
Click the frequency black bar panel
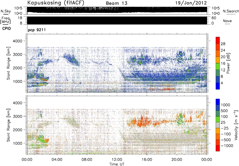pyautogui.click(x=117, y=20)
